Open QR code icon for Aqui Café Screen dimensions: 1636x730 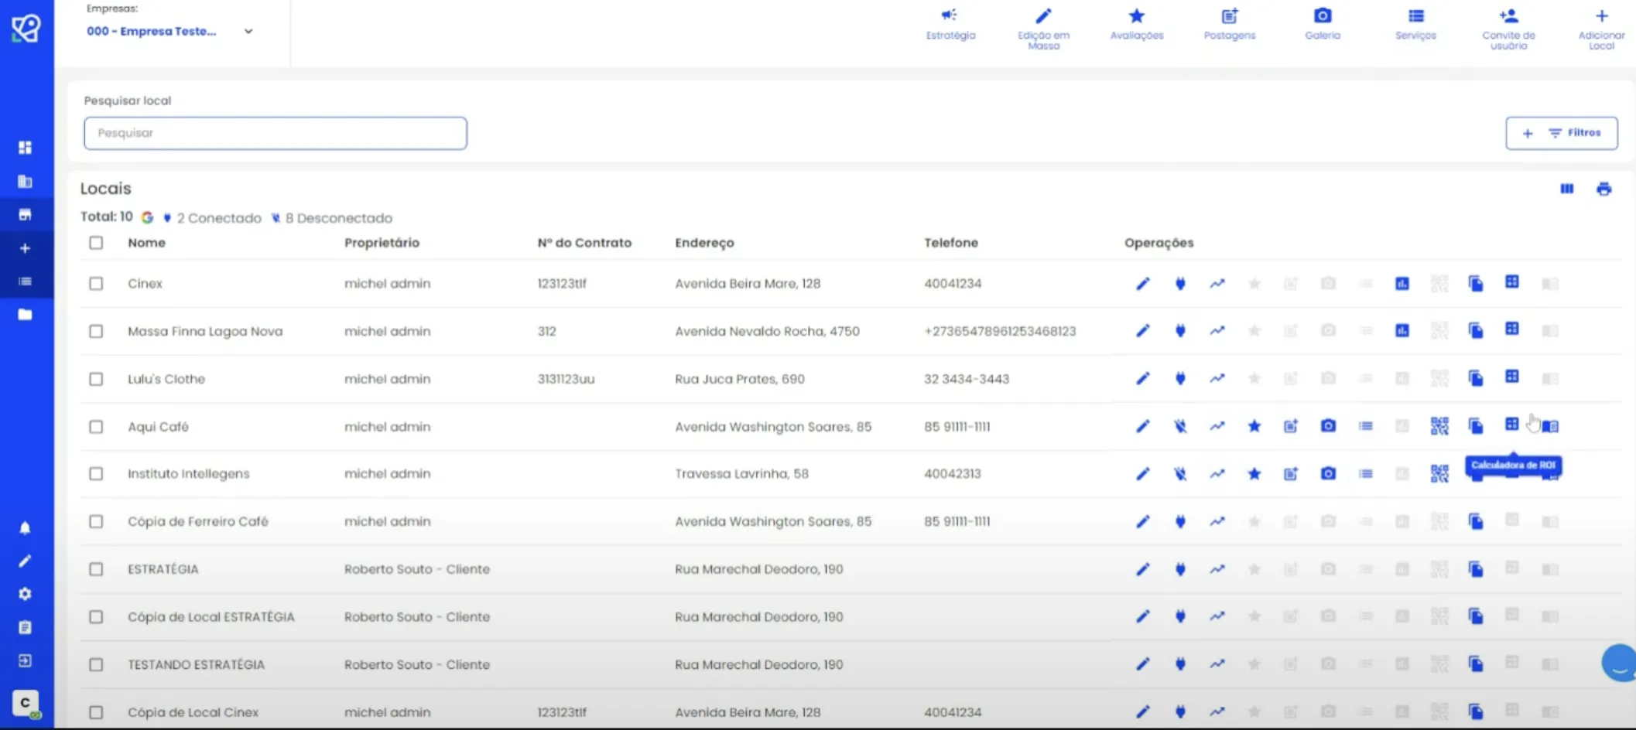click(1439, 426)
